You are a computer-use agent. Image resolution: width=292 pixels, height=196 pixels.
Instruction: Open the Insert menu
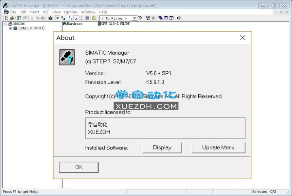click(34, 12)
